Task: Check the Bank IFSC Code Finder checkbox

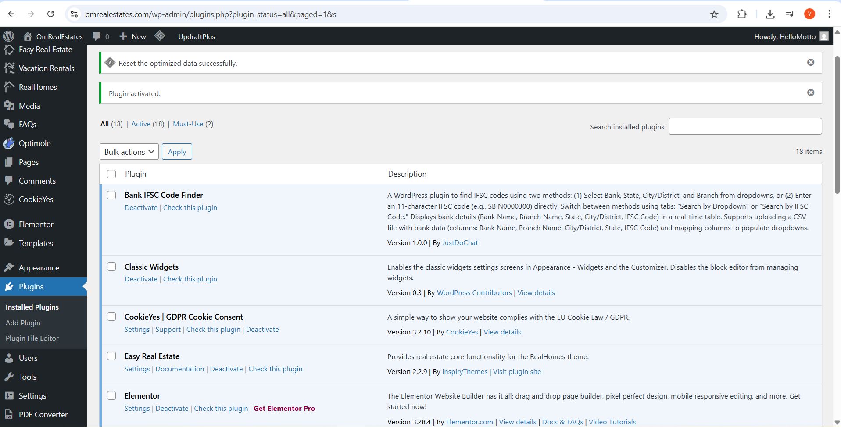Action: click(111, 195)
